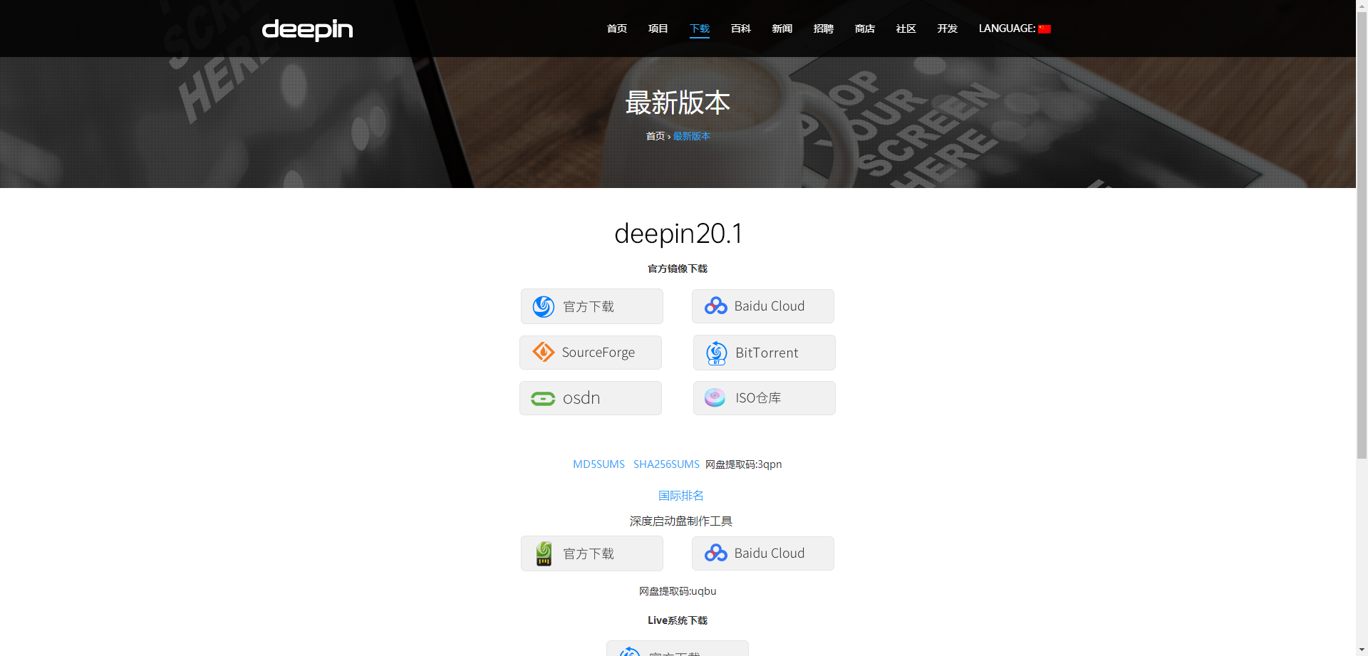
Task: Click the China flag language icon
Action: point(1045,29)
